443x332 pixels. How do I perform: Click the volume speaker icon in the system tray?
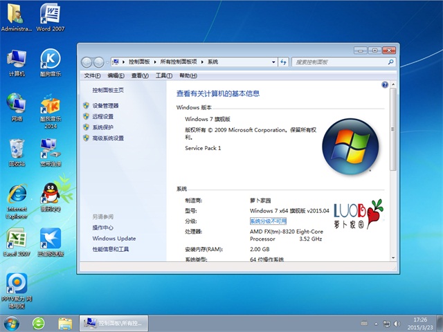click(x=397, y=324)
